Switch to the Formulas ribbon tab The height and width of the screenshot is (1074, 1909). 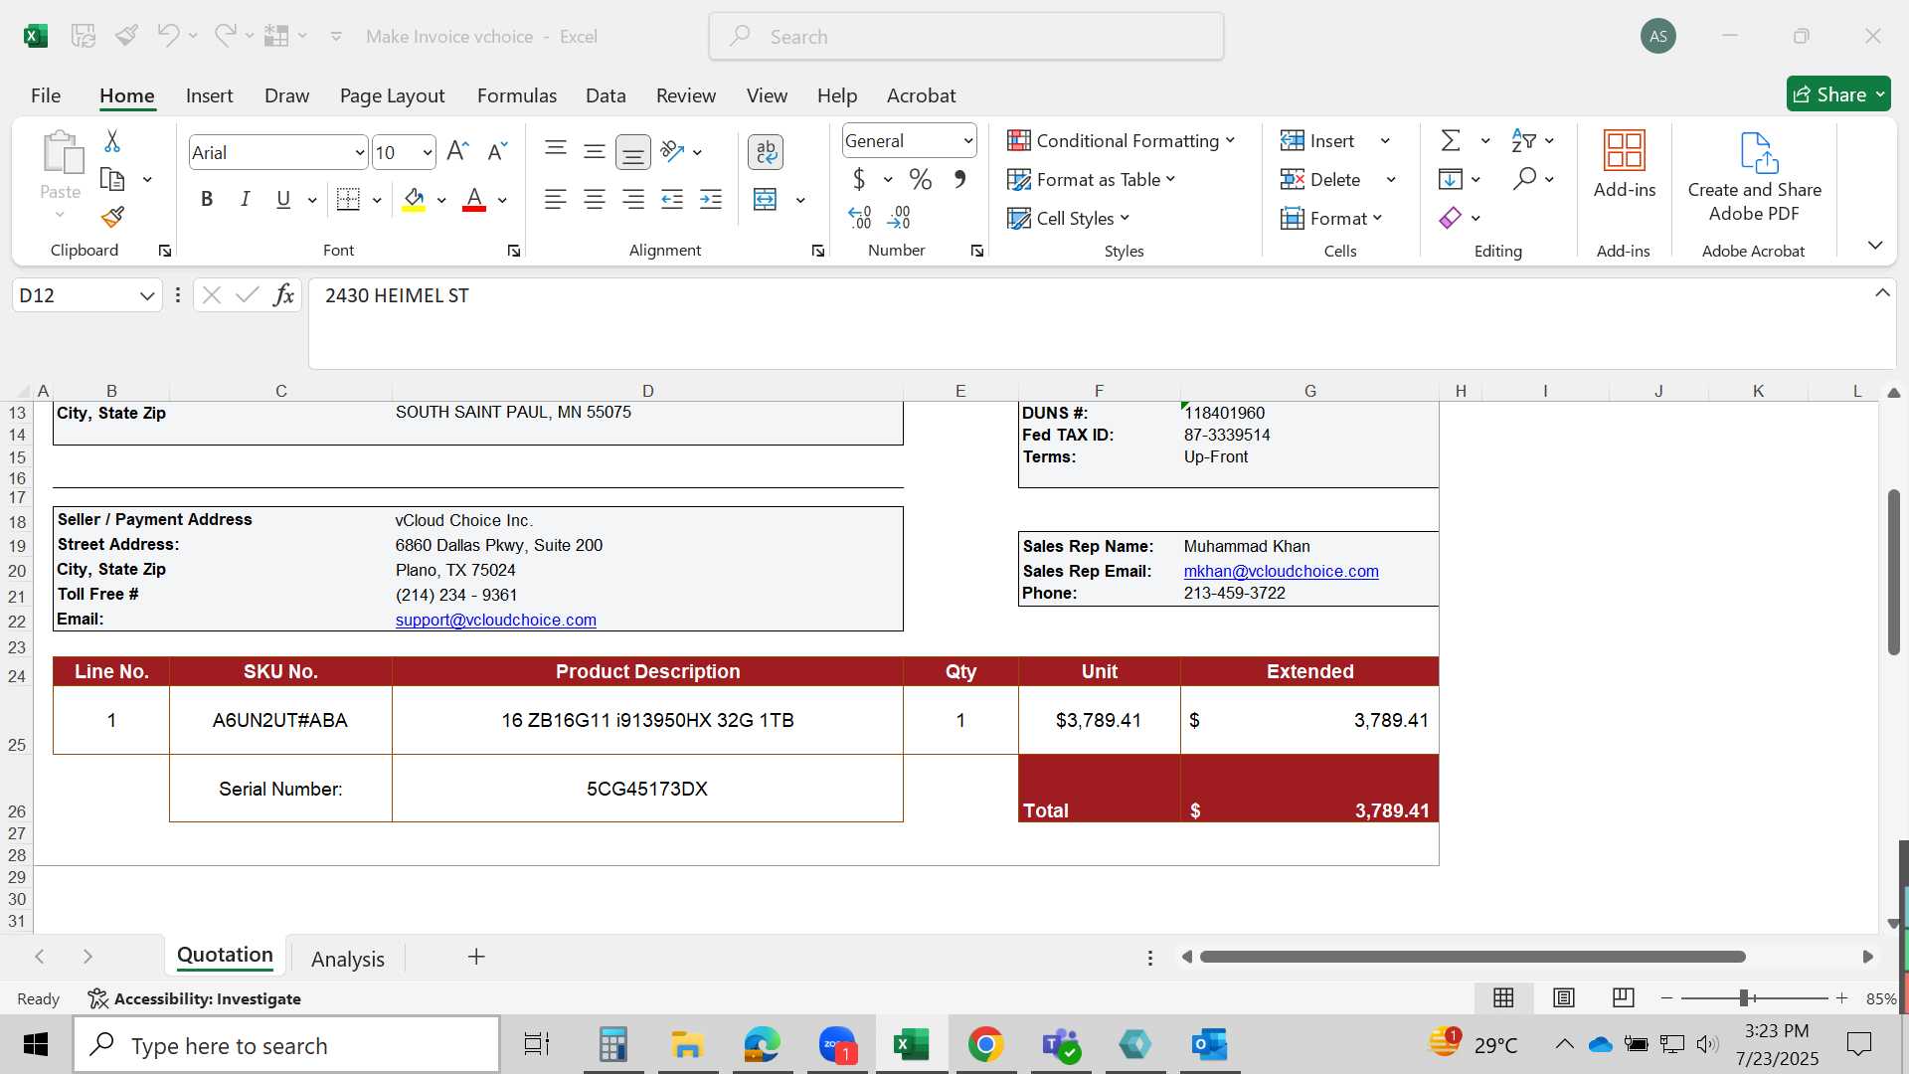[516, 95]
